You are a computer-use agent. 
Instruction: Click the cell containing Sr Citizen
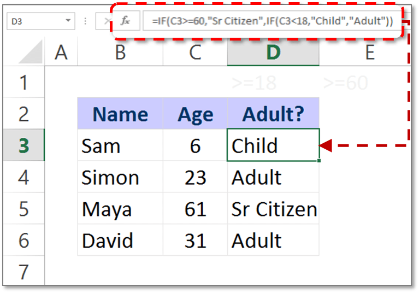[273, 208]
